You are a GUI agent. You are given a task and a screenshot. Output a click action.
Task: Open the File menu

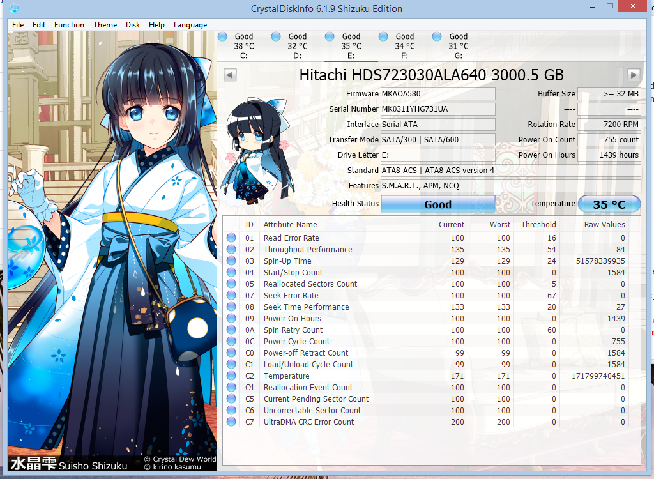pyautogui.click(x=18, y=25)
